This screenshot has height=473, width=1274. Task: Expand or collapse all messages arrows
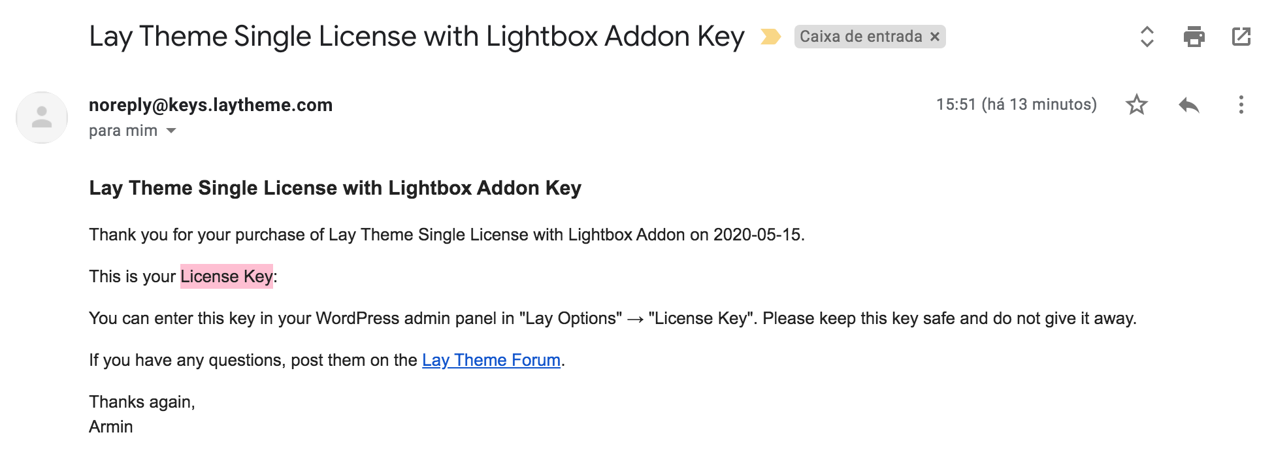[x=1147, y=37]
